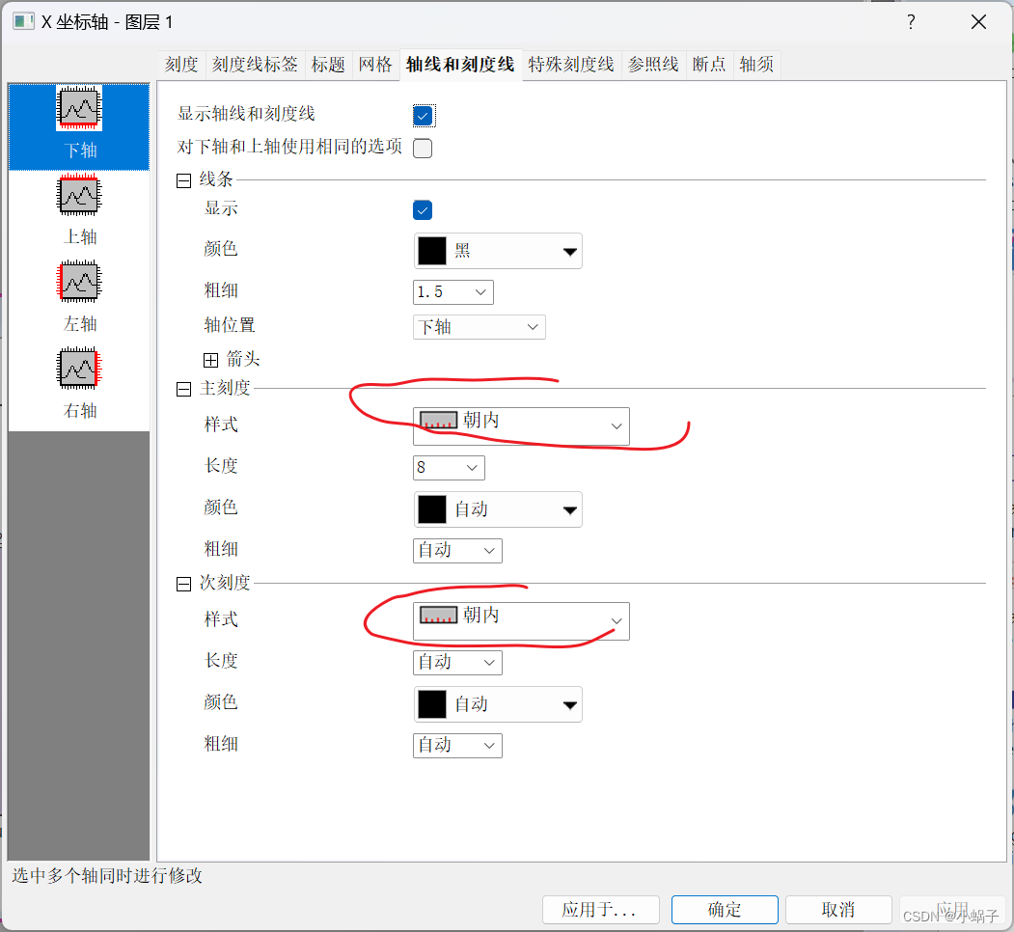Click the 应用 button
Viewport: 1014px width, 932px height.
click(953, 910)
